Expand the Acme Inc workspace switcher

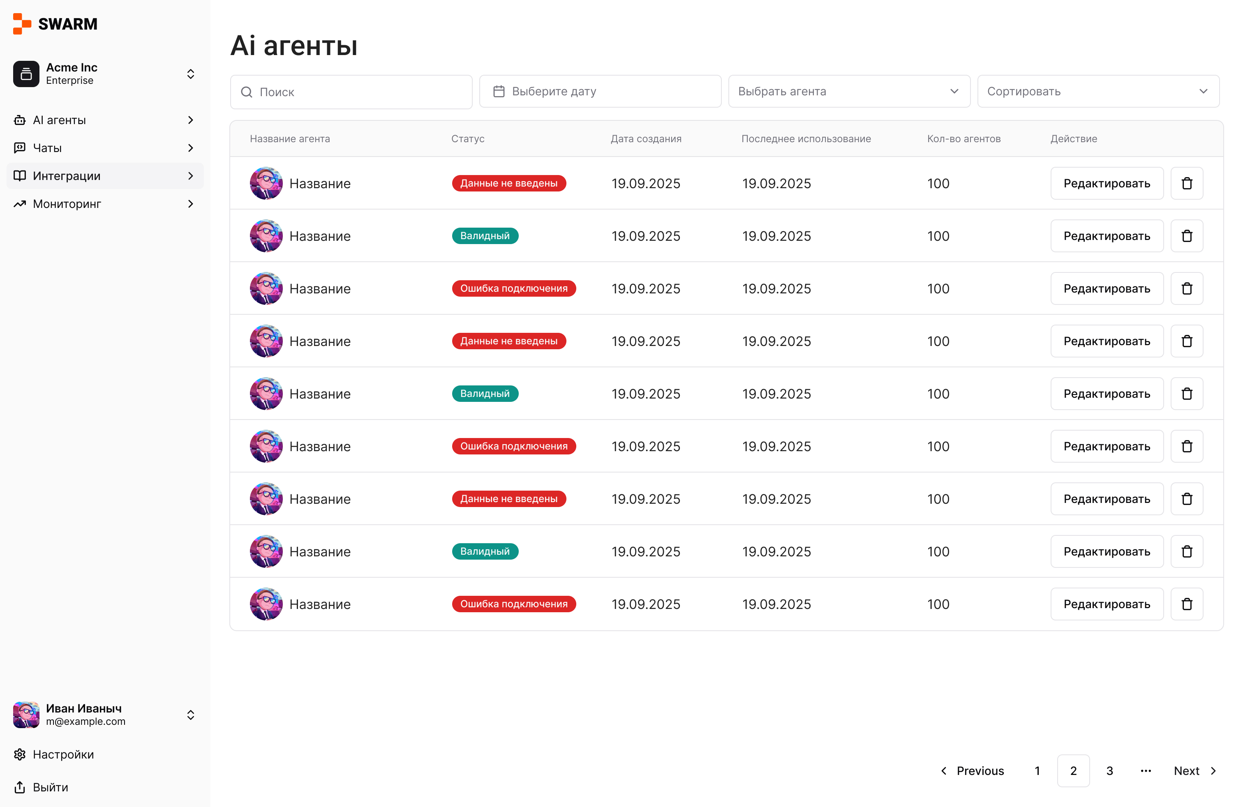pos(191,74)
